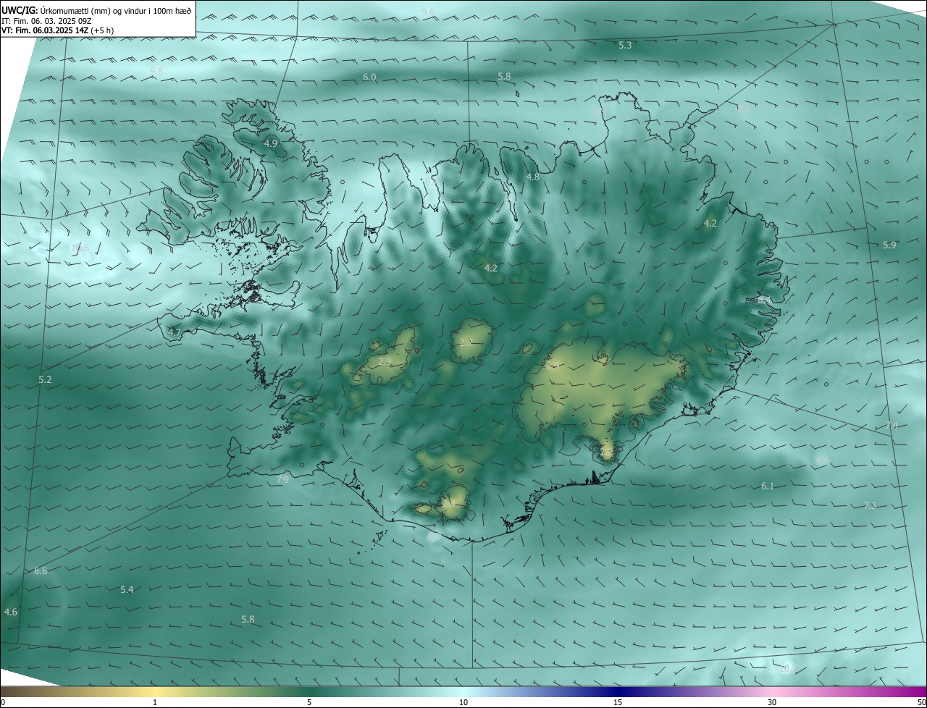The width and height of the screenshot is (927, 708).
Task: Click the 'UWC/IG: Úrkomumætti (mm) og vindur' title line
Action: 96,11
